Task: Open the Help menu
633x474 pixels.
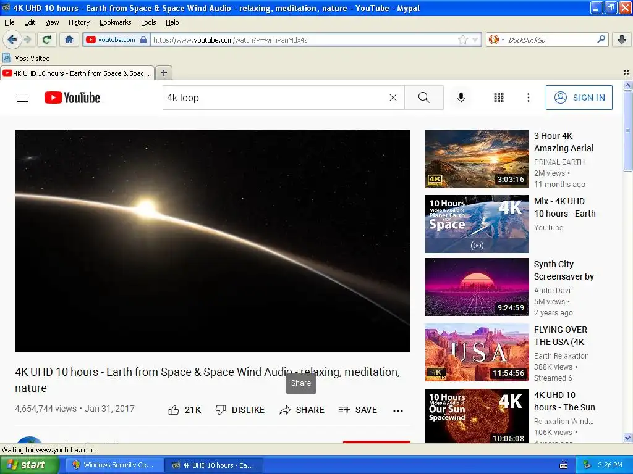Action: coord(172,22)
